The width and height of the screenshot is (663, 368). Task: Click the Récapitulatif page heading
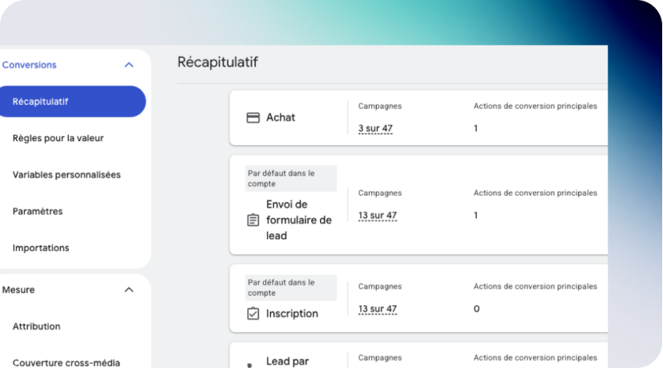[218, 63]
